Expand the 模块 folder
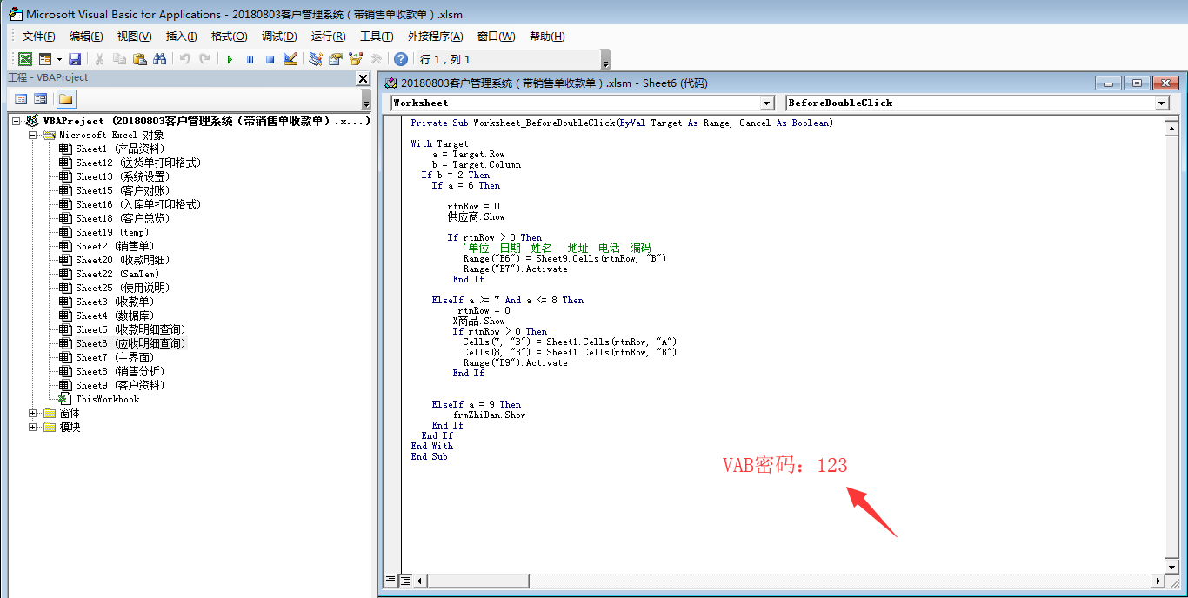The height and width of the screenshot is (598, 1188). coord(33,427)
